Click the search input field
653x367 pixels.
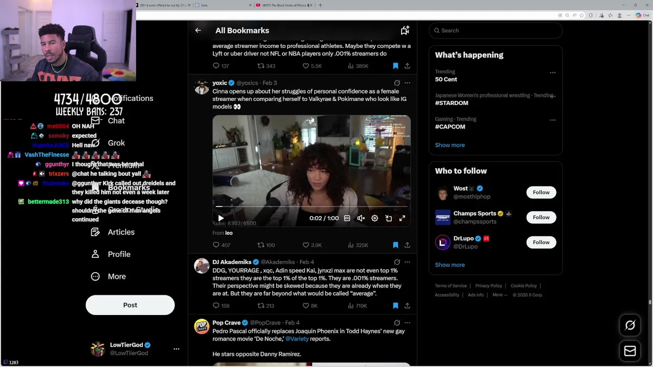(x=495, y=31)
